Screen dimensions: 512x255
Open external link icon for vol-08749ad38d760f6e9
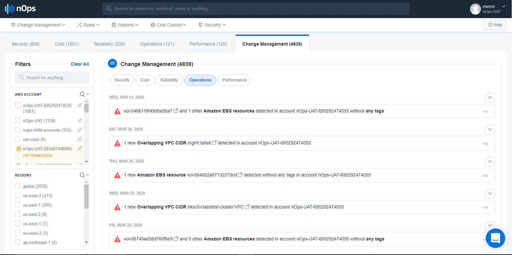[176, 239]
